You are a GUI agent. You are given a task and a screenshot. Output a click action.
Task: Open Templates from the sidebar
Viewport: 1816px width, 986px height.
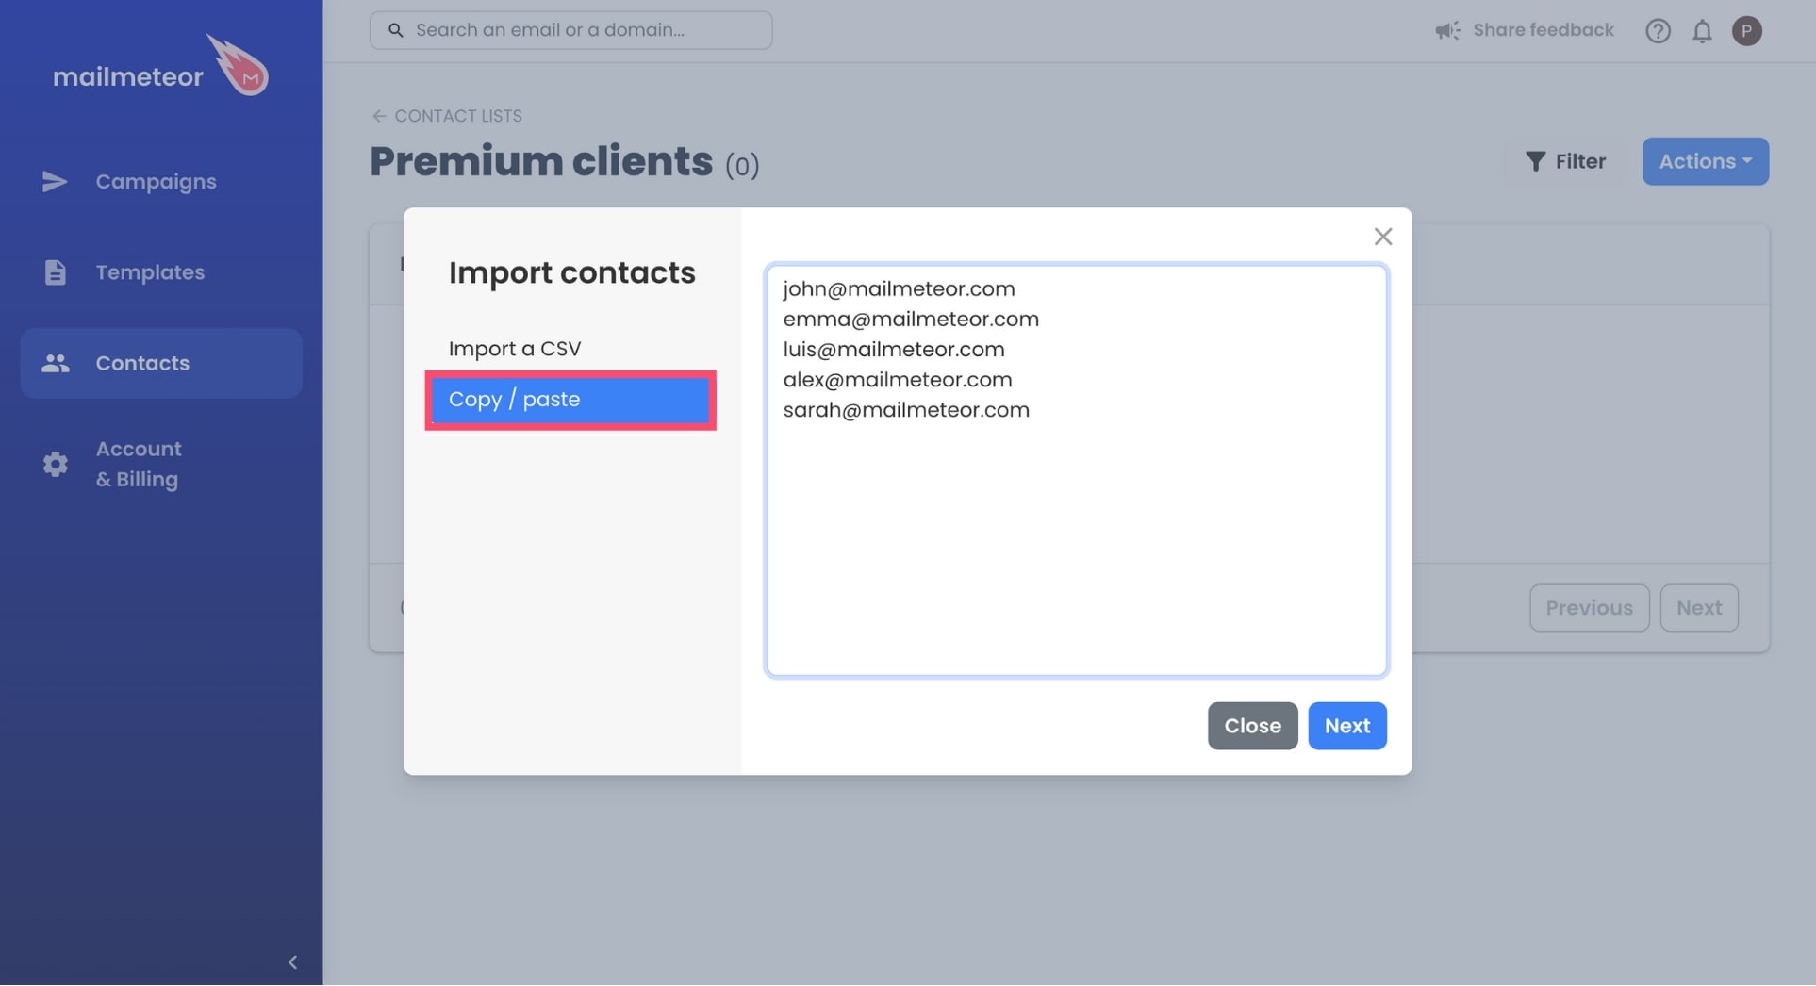161,272
